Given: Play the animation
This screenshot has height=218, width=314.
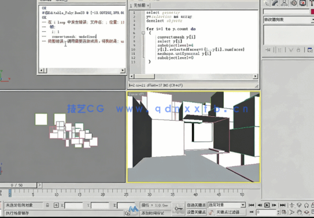Looking at the screenshot, I should tap(267, 205).
